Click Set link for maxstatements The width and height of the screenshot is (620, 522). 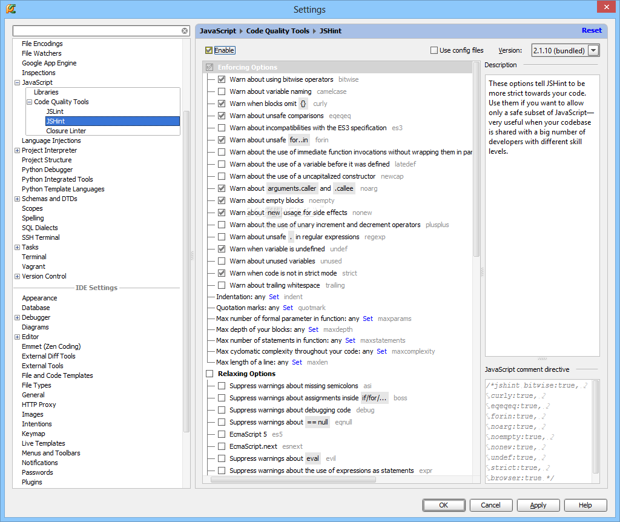[351, 340]
